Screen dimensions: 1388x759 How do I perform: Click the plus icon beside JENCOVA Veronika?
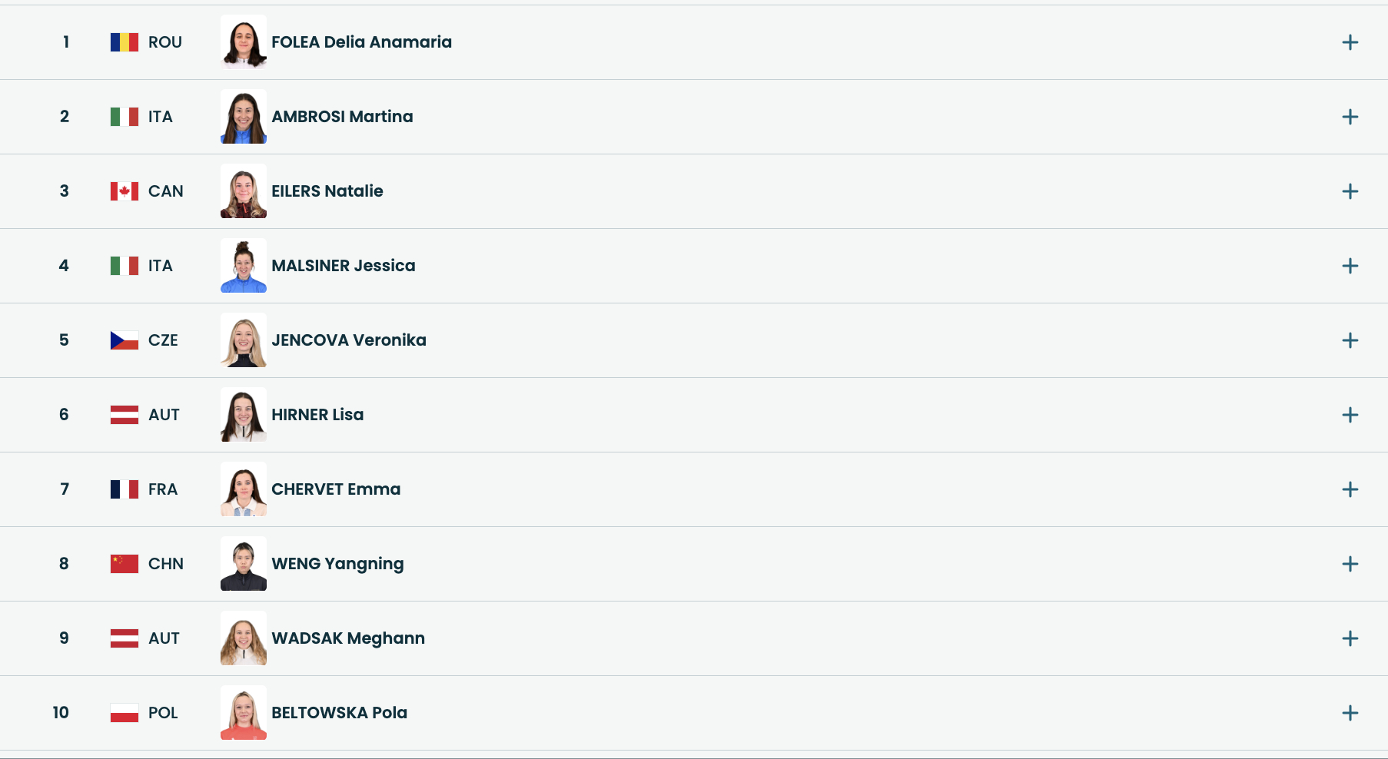click(x=1350, y=340)
